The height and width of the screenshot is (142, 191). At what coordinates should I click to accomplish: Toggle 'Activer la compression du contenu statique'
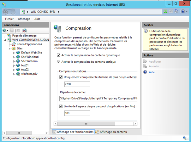click(x=58, y=62)
